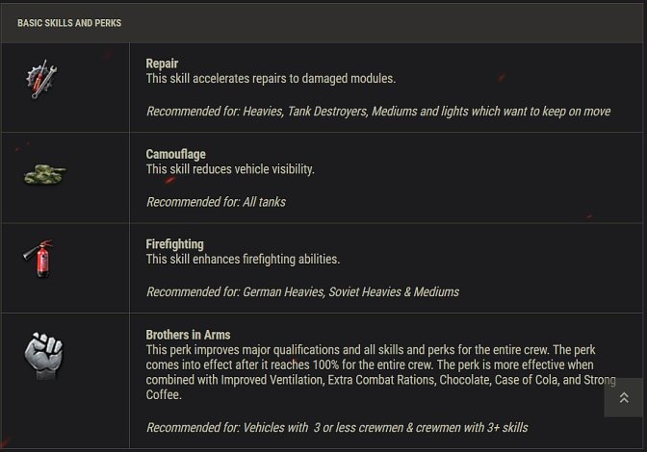647x452 pixels.
Task: Click the Camouflage tank icon
Action: [x=44, y=174]
